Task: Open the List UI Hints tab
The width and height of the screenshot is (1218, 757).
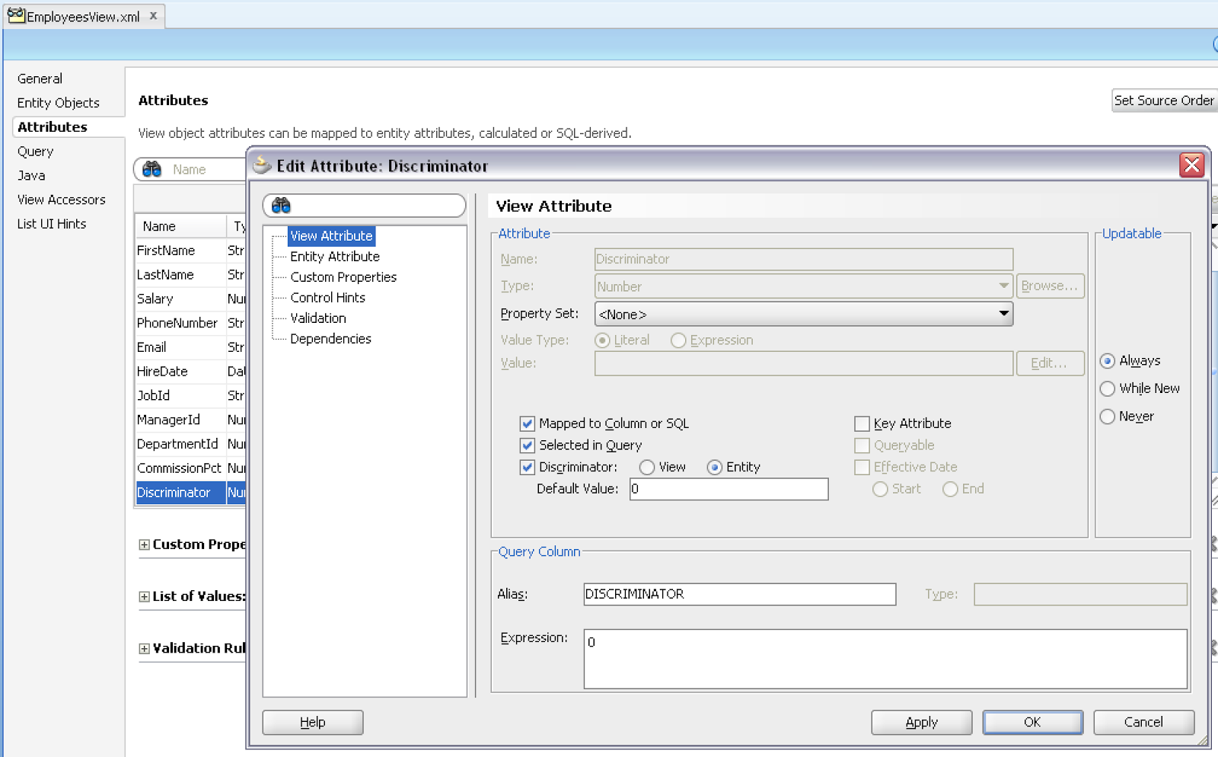Action: click(x=52, y=224)
